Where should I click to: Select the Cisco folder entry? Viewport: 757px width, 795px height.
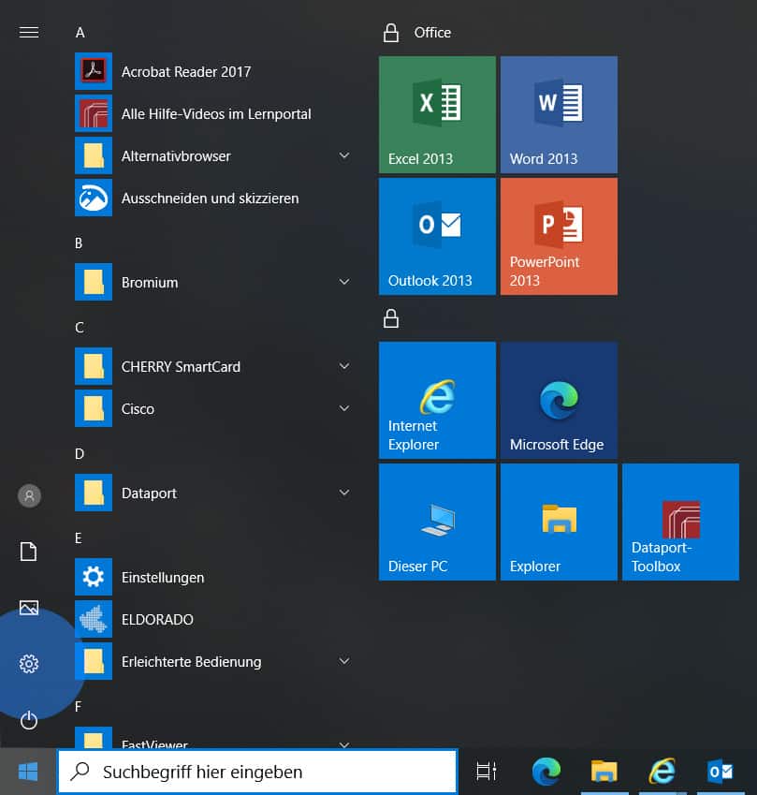click(x=212, y=408)
